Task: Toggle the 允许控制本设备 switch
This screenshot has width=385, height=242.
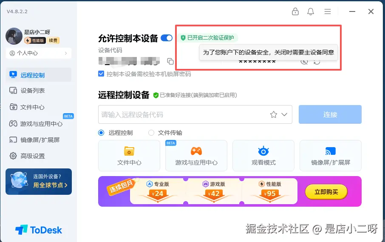Action: coord(167,38)
